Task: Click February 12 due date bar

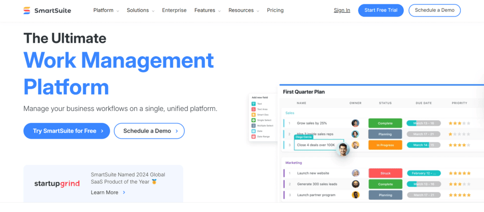Action: pos(424,173)
